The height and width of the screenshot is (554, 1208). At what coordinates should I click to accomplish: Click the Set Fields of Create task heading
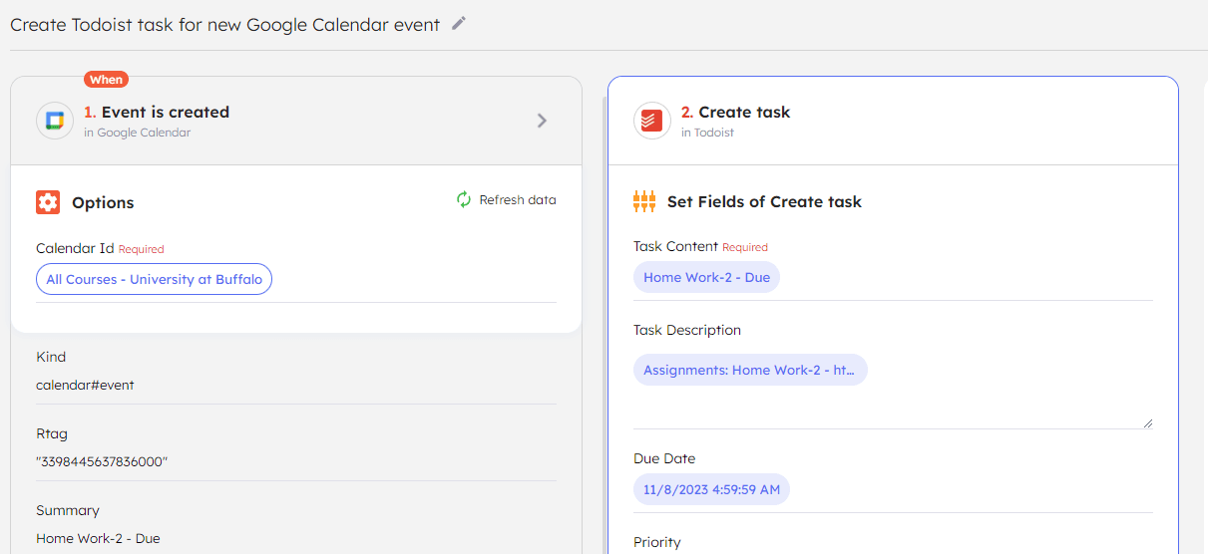(764, 201)
